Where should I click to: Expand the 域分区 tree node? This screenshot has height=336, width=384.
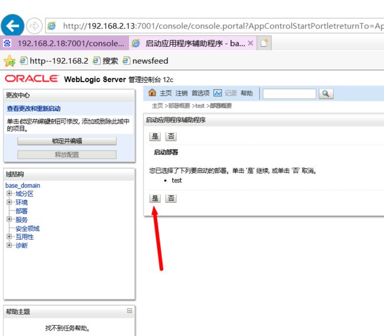9,194
